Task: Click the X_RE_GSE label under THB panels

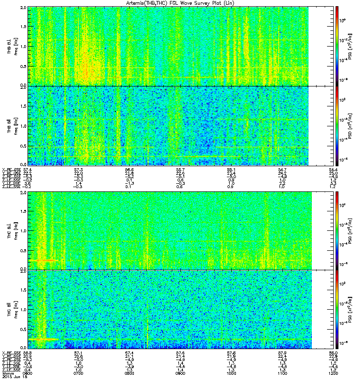Action: 11,170
